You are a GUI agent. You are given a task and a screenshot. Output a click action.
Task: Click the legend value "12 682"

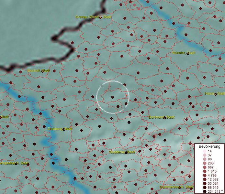point(213,179)
